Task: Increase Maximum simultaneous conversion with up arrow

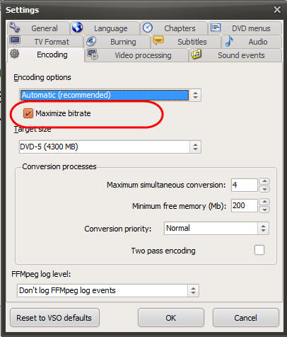Action: pos(264,181)
